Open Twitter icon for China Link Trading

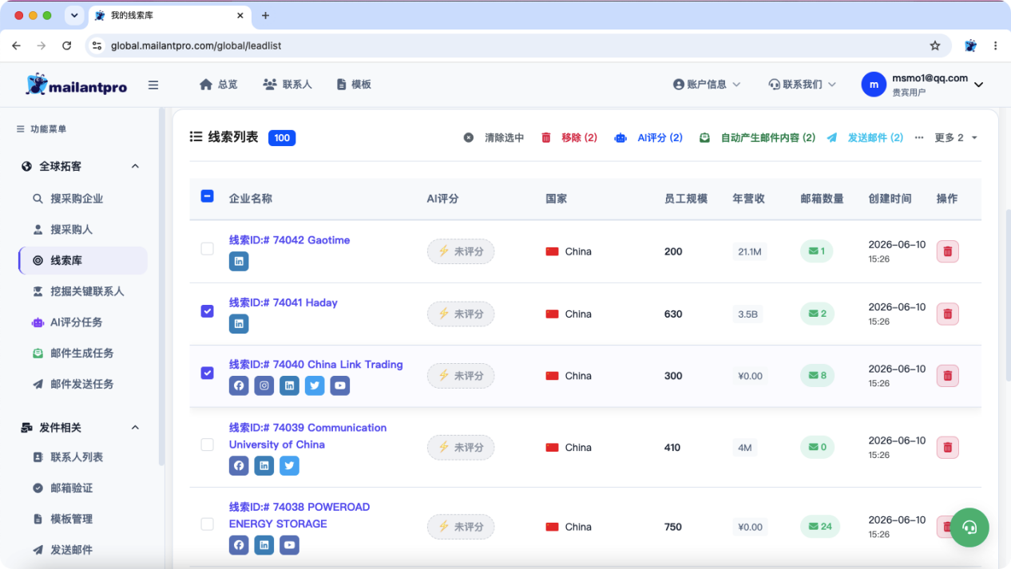[315, 385]
